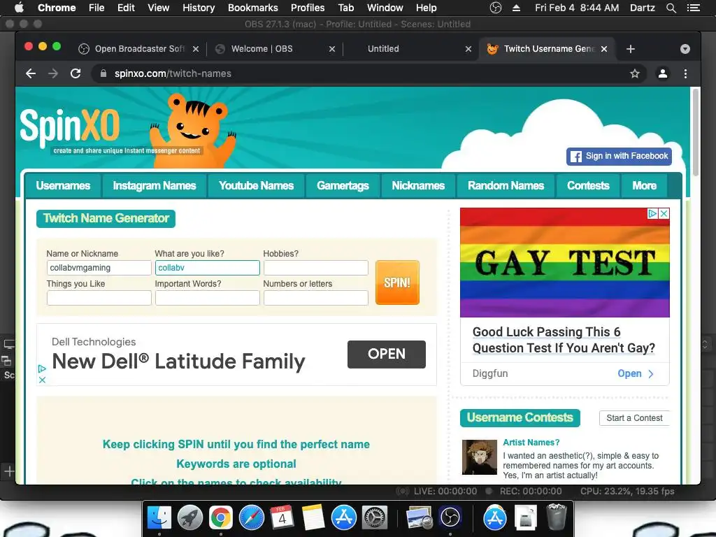Click Sign in with Facebook button
716x537 pixels.
coord(619,156)
